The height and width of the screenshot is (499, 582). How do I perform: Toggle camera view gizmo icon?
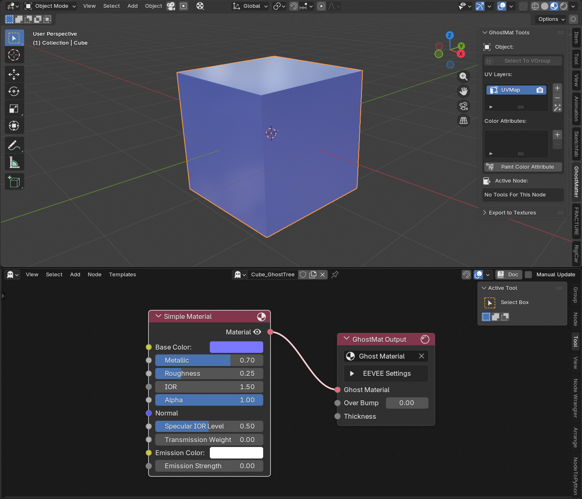[463, 106]
